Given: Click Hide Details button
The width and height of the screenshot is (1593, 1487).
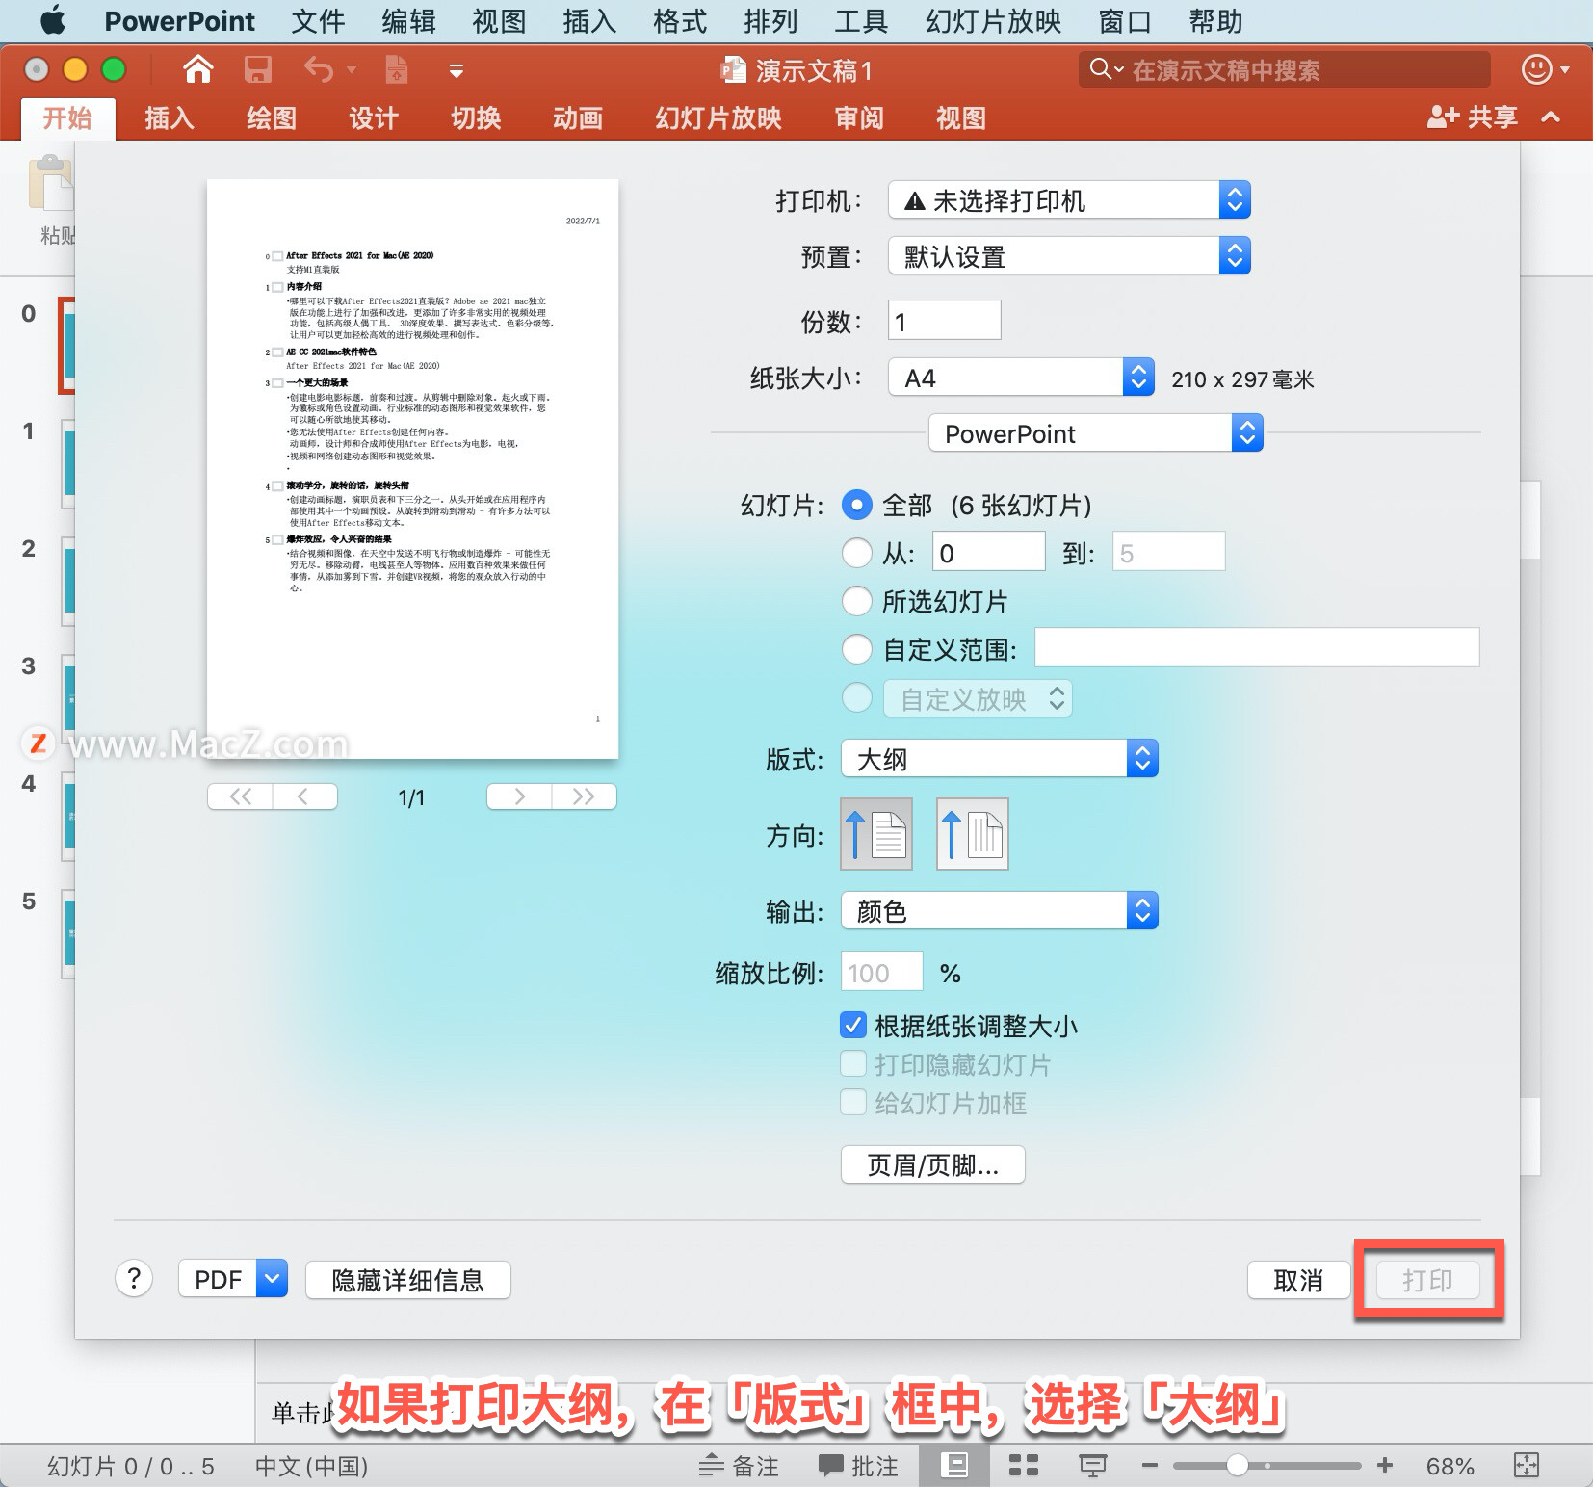Looking at the screenshot, I should pyautogui.click(x=408, y=1280).
